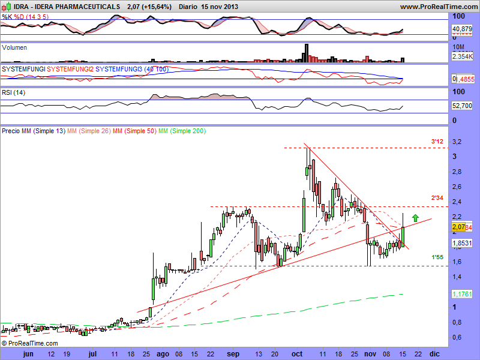Click the 1,8531 moving average value
This screenshot has width=480, height=360.
coord(462,243)
